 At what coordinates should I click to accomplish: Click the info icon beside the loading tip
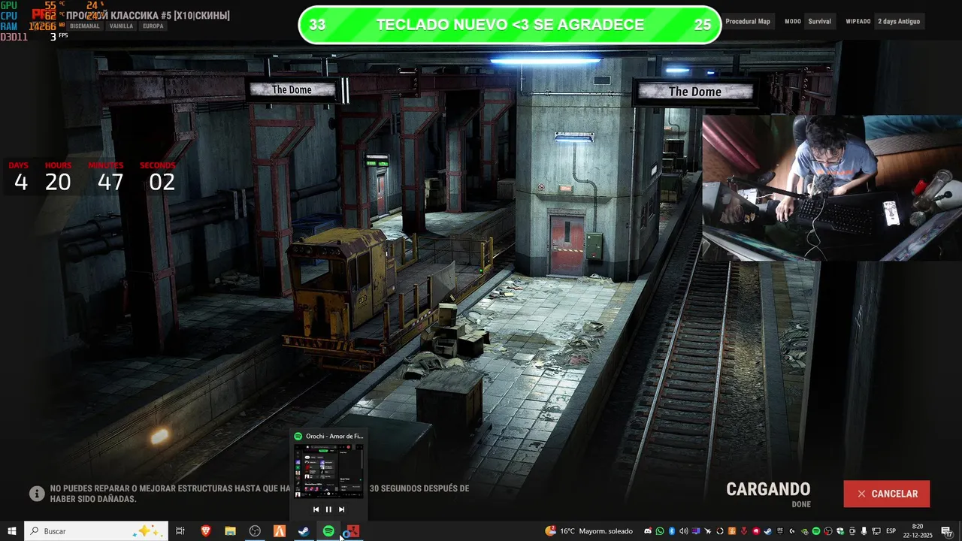coord(37,494)
